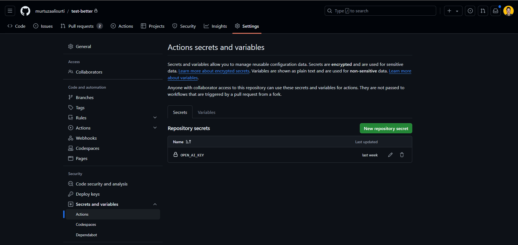Select Codespaces under Secrets and variables
Image resolution: width=518 pixels, height=245 pixels.
(x=113, y=224)
